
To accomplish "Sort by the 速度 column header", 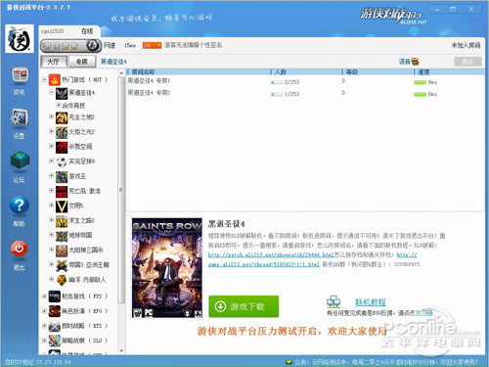I will [x=449, y=71].
